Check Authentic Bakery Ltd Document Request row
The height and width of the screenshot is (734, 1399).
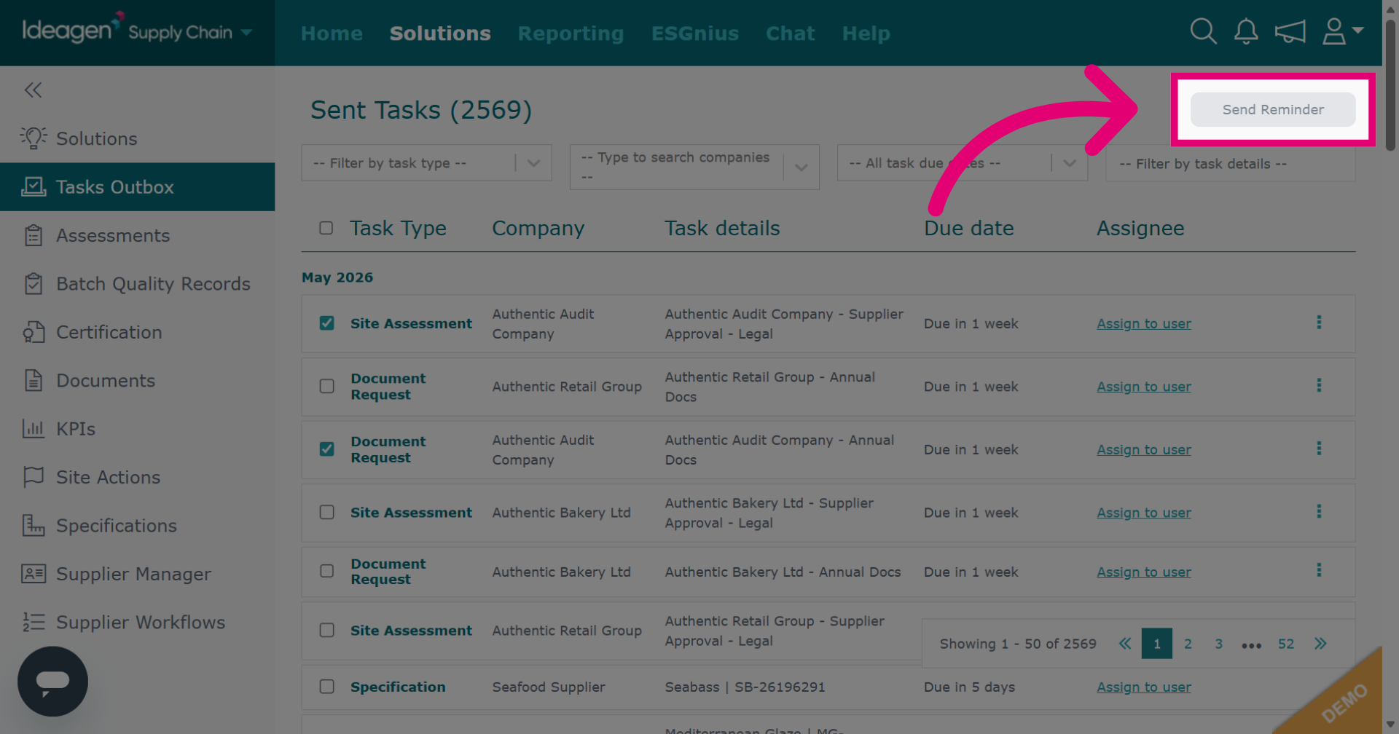coord(326,571)
